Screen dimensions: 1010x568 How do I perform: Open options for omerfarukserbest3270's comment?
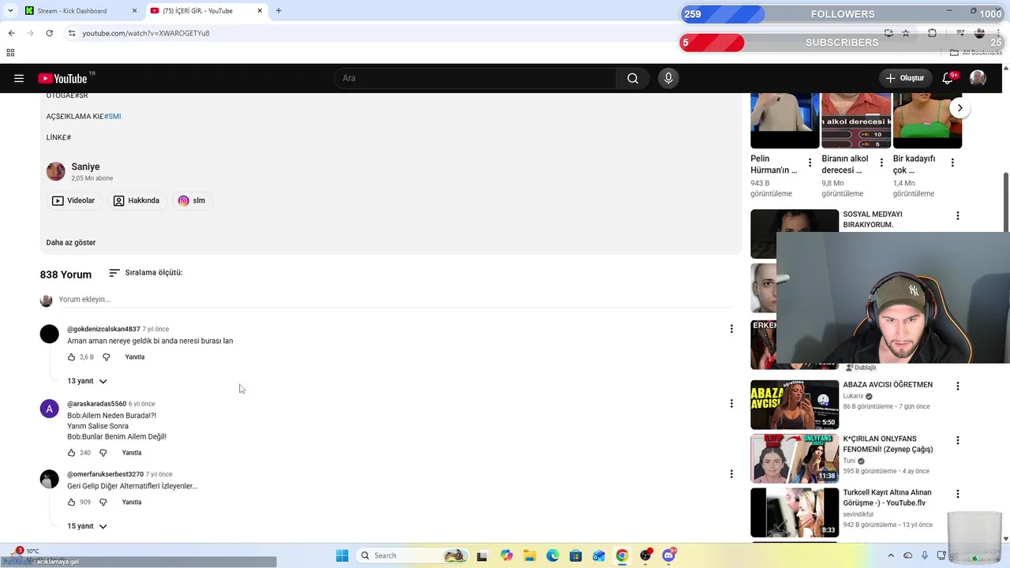pos(731,474)
